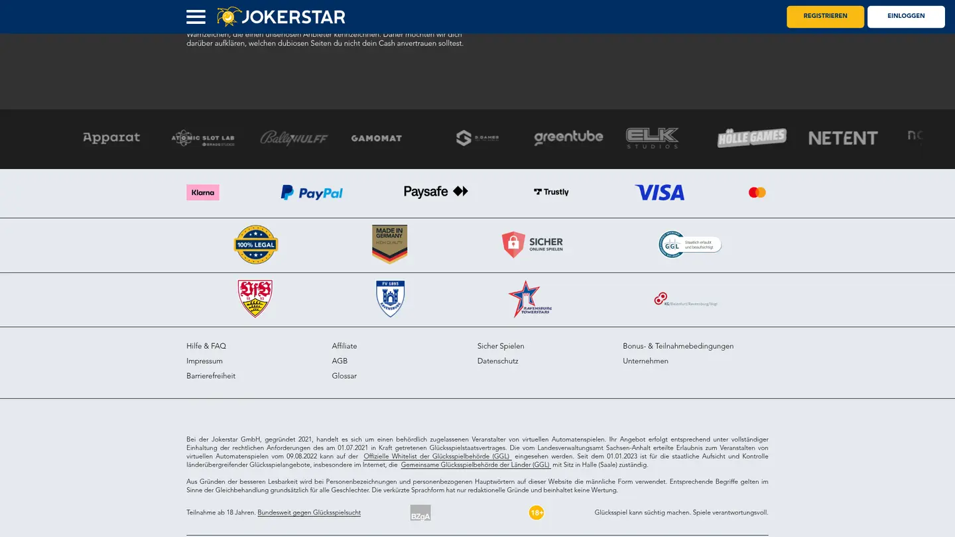
Task: Click the Jokerstar logo
Action: pyautogui.click(x=281, y=17)
